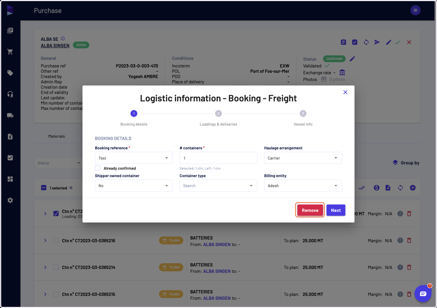Click the info icon next to ALBA SE

pyautogui.click(x=63, y=39)
